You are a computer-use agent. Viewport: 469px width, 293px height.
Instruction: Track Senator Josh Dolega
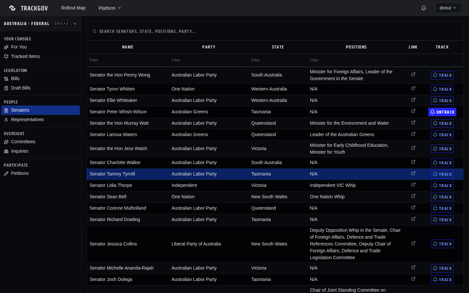pos(442,280)
